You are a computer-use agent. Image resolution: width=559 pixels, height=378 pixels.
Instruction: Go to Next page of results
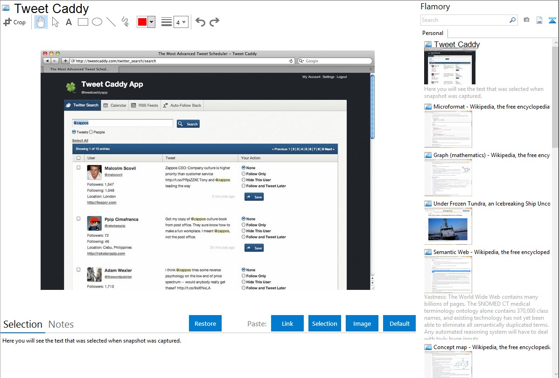click(329, 149)
